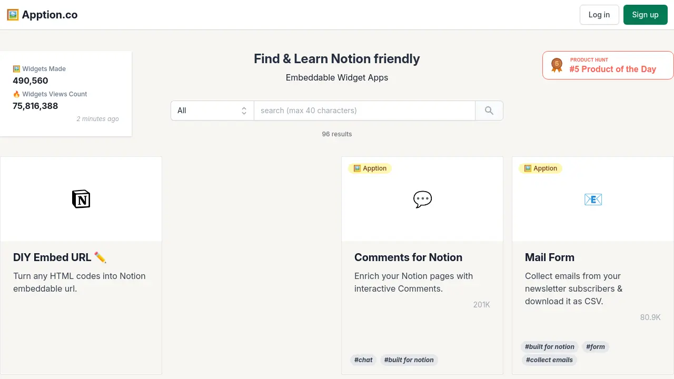Select the #collect emails tag
674x379 pixels.
point(549,360)
